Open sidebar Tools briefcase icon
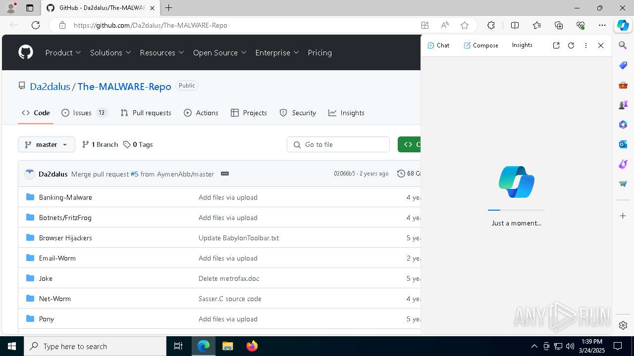The image size is (634, 356). tap(623, 85)
